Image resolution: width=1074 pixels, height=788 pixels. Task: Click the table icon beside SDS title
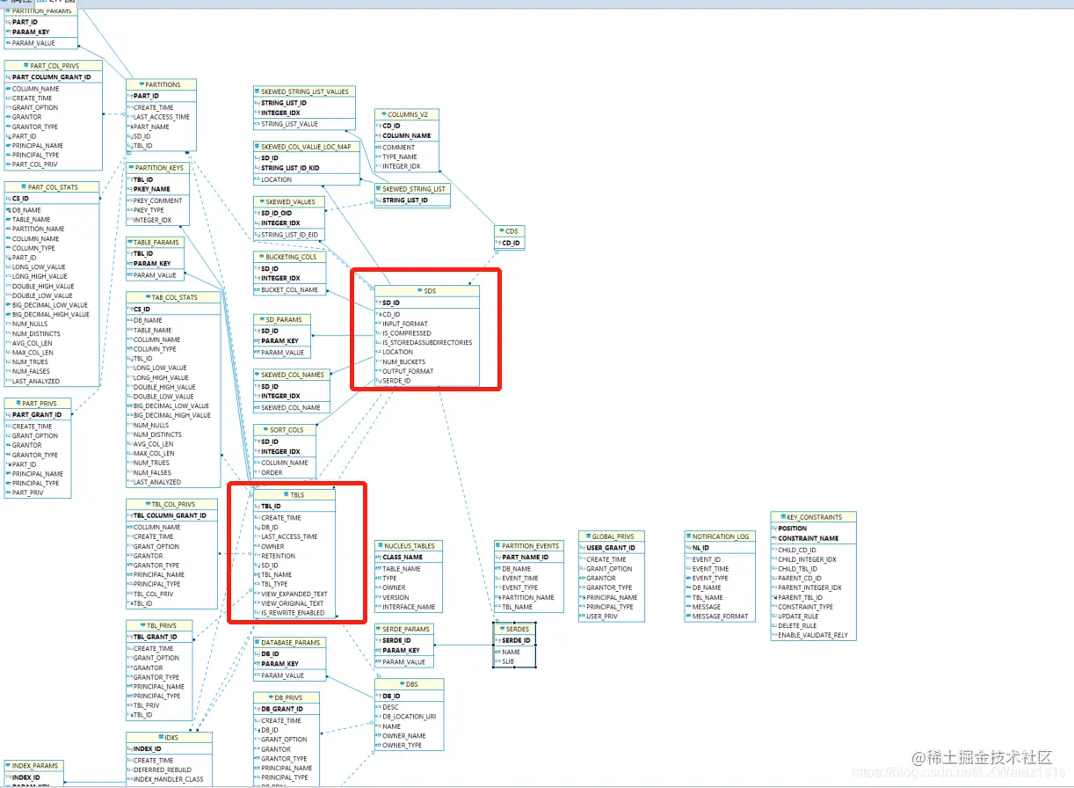click(419, 291)
